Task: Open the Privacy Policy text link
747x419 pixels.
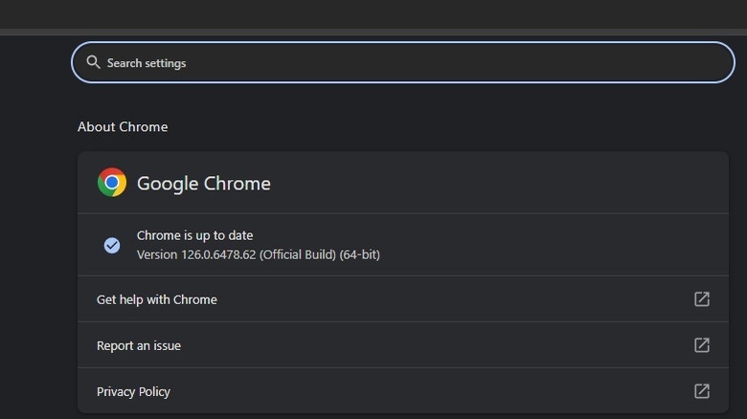Action: [133, 391]
